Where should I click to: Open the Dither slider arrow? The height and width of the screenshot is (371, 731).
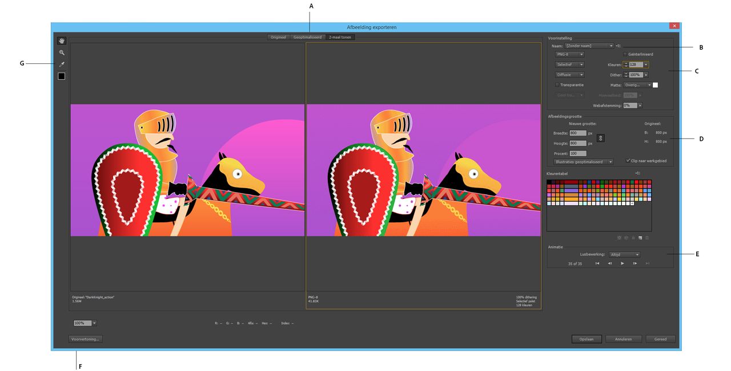(x=646, y=75)
